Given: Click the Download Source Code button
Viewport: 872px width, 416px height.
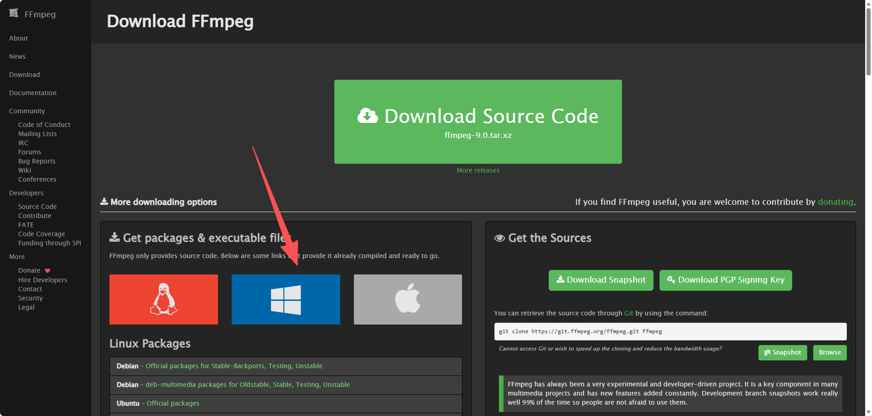Looking at the screenshot, I should 478,122.
